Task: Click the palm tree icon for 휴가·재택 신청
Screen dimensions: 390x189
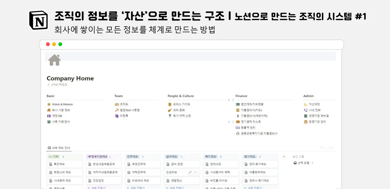Action: pos(170,116)
